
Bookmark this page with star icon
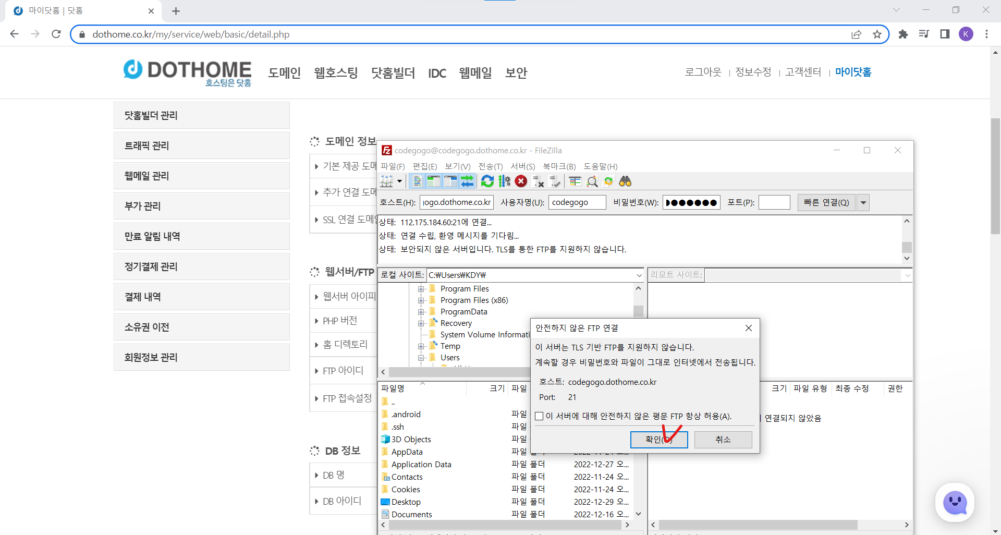(x=877, y=34)
